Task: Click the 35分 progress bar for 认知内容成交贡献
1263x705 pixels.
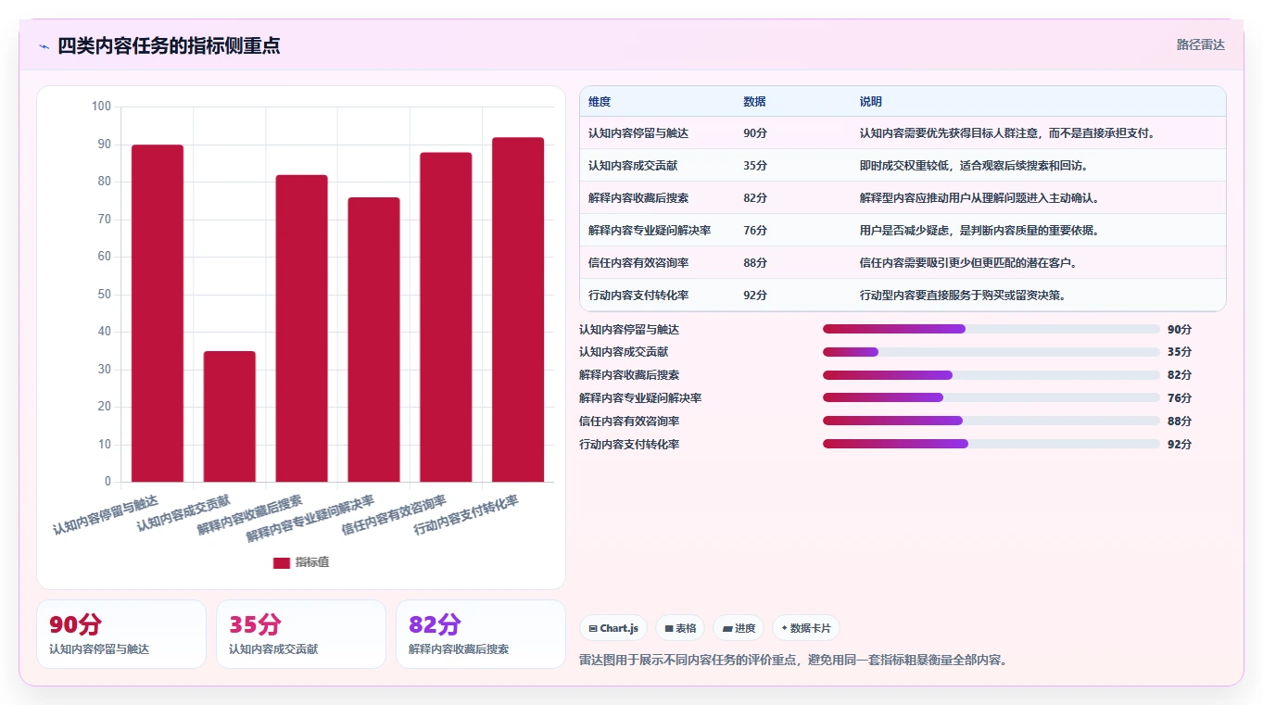Action: [991, 352]
